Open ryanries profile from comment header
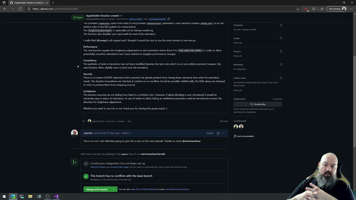356x200 pixels. [88, 133]
